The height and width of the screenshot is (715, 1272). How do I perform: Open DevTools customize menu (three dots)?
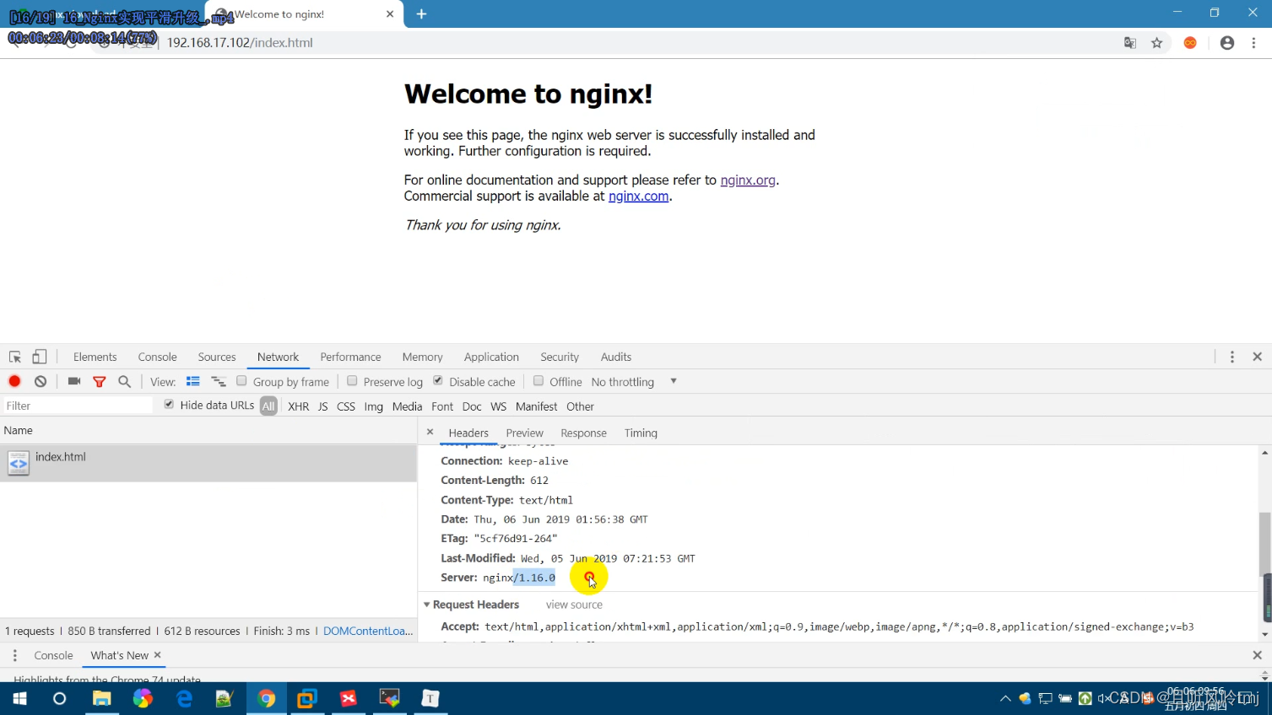click(x=1232, y=357)
